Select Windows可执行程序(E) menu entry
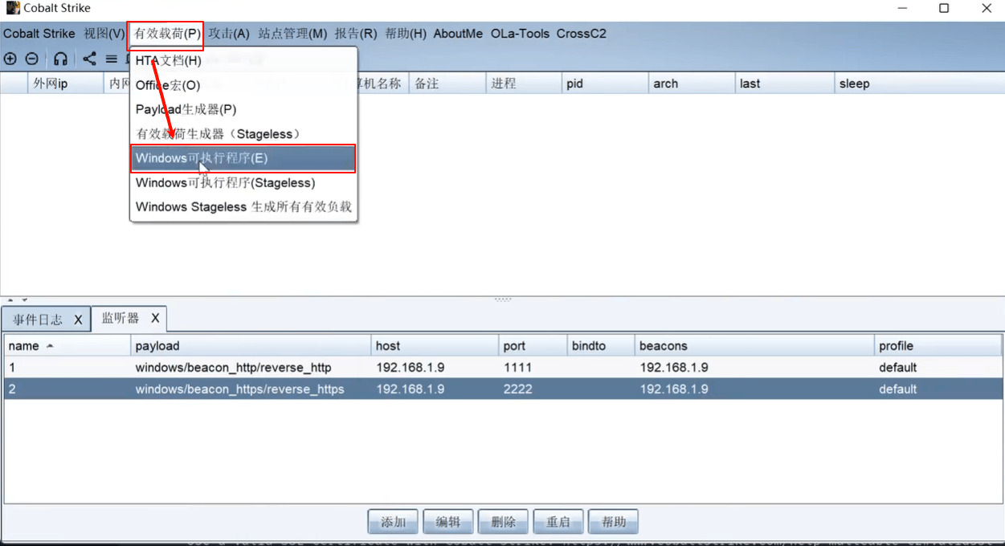 (x=243, y=158)
